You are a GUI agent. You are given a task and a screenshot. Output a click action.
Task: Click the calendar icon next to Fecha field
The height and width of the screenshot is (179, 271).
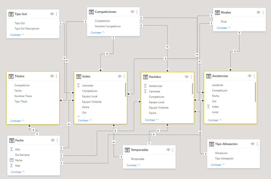(x=12, y=160)
